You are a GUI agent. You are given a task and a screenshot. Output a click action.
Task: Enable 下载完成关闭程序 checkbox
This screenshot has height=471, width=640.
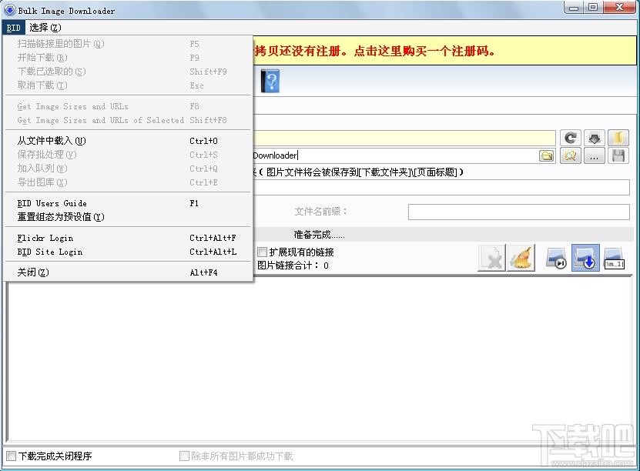point(12,456)
